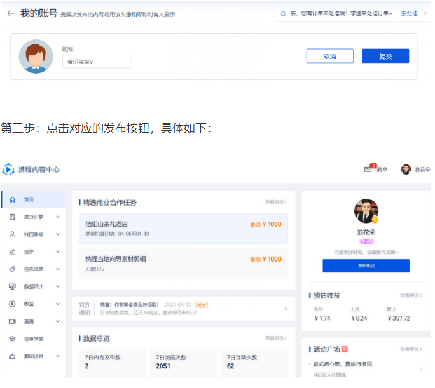The height and width of the screenshot is (388, 435).
Task: Read the 恭喜！你有美食奖金待领取 notice
Action: pos(129,305)
